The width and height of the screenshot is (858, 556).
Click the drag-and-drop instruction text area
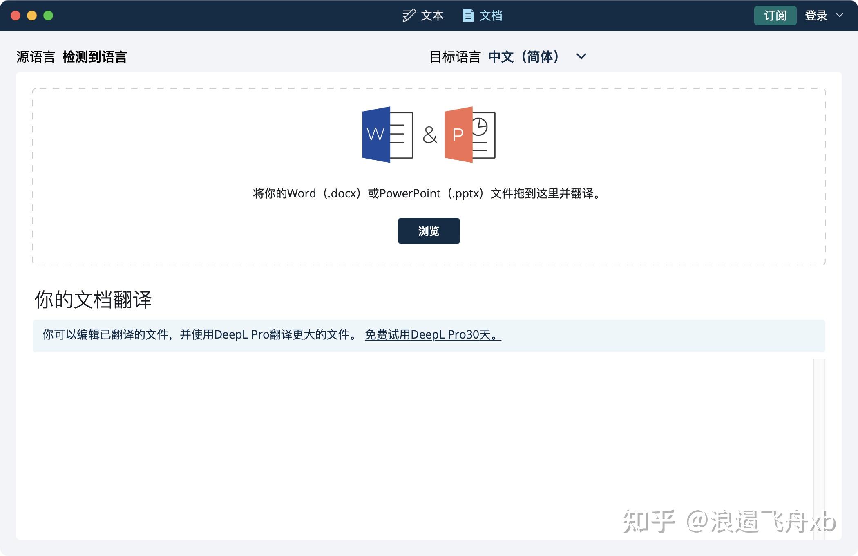click(428, 193)
